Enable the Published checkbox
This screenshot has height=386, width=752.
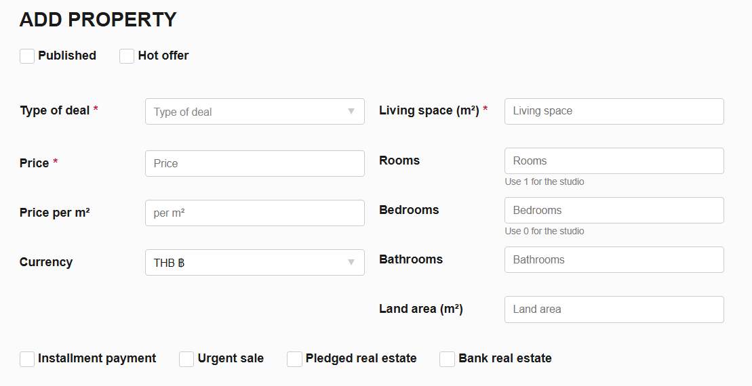click(27, 56)
